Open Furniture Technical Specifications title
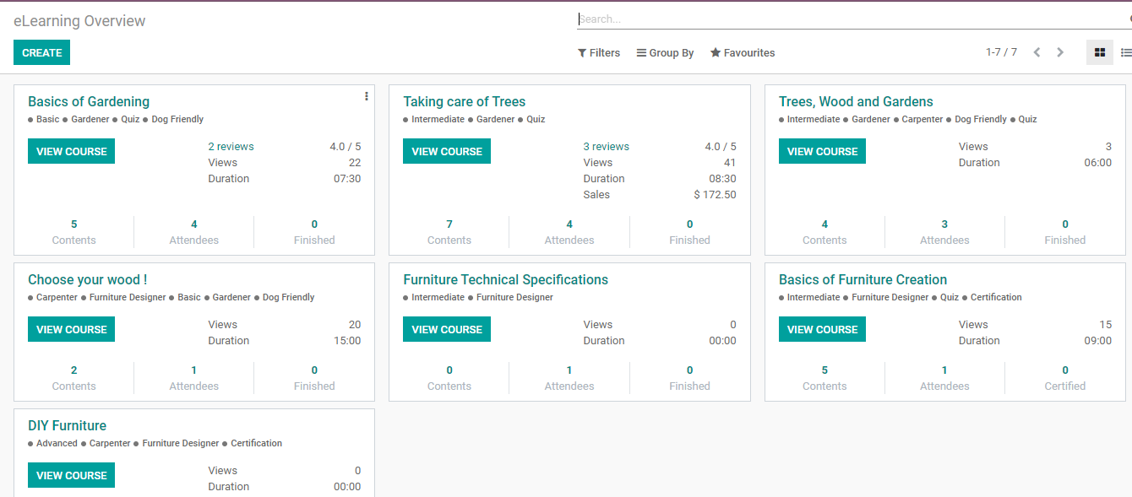 [505, 279]
